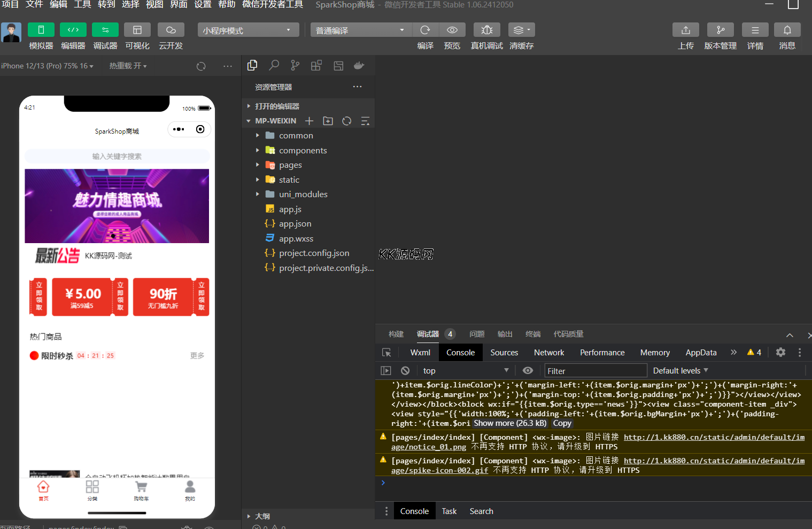Image resolution: width=812 pixels, height=529 pixels.
Task: Open the search icon in editor sidebar
Action: (x=274, y=65)
